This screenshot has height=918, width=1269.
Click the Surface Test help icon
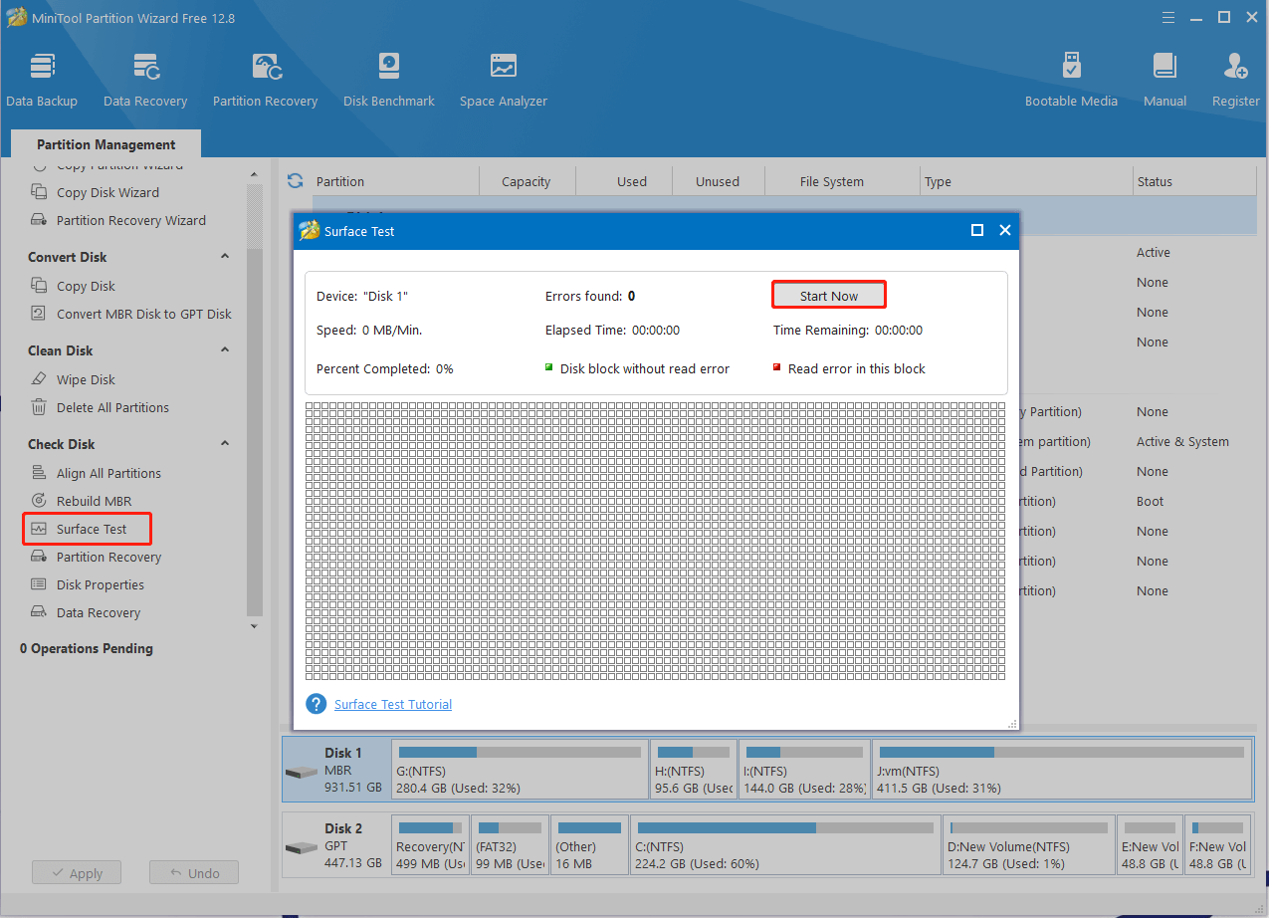click(x=317, y=704)
